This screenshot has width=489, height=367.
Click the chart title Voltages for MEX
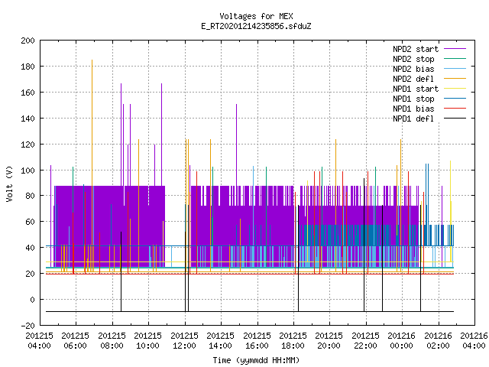(256, 16)
